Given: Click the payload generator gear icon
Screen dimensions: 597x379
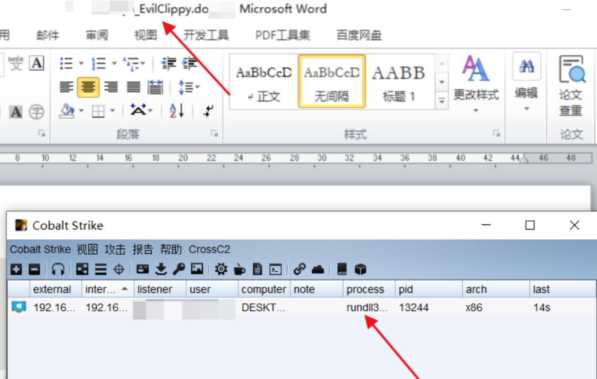Looking at the screenshot, I should point(221,269).
